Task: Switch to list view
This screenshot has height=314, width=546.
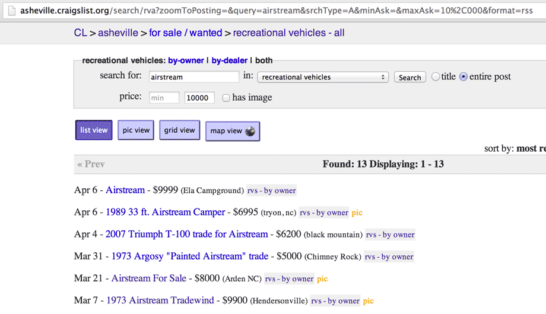Action: point(94,130)
